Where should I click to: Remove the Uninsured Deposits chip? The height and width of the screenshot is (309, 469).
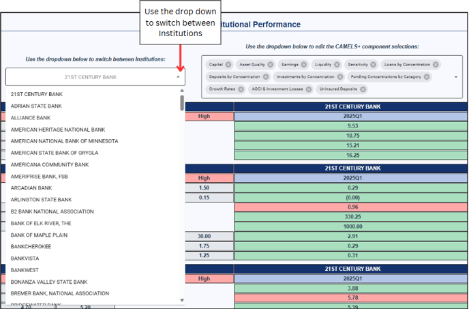pyautogui.click(x=363, y=89)
